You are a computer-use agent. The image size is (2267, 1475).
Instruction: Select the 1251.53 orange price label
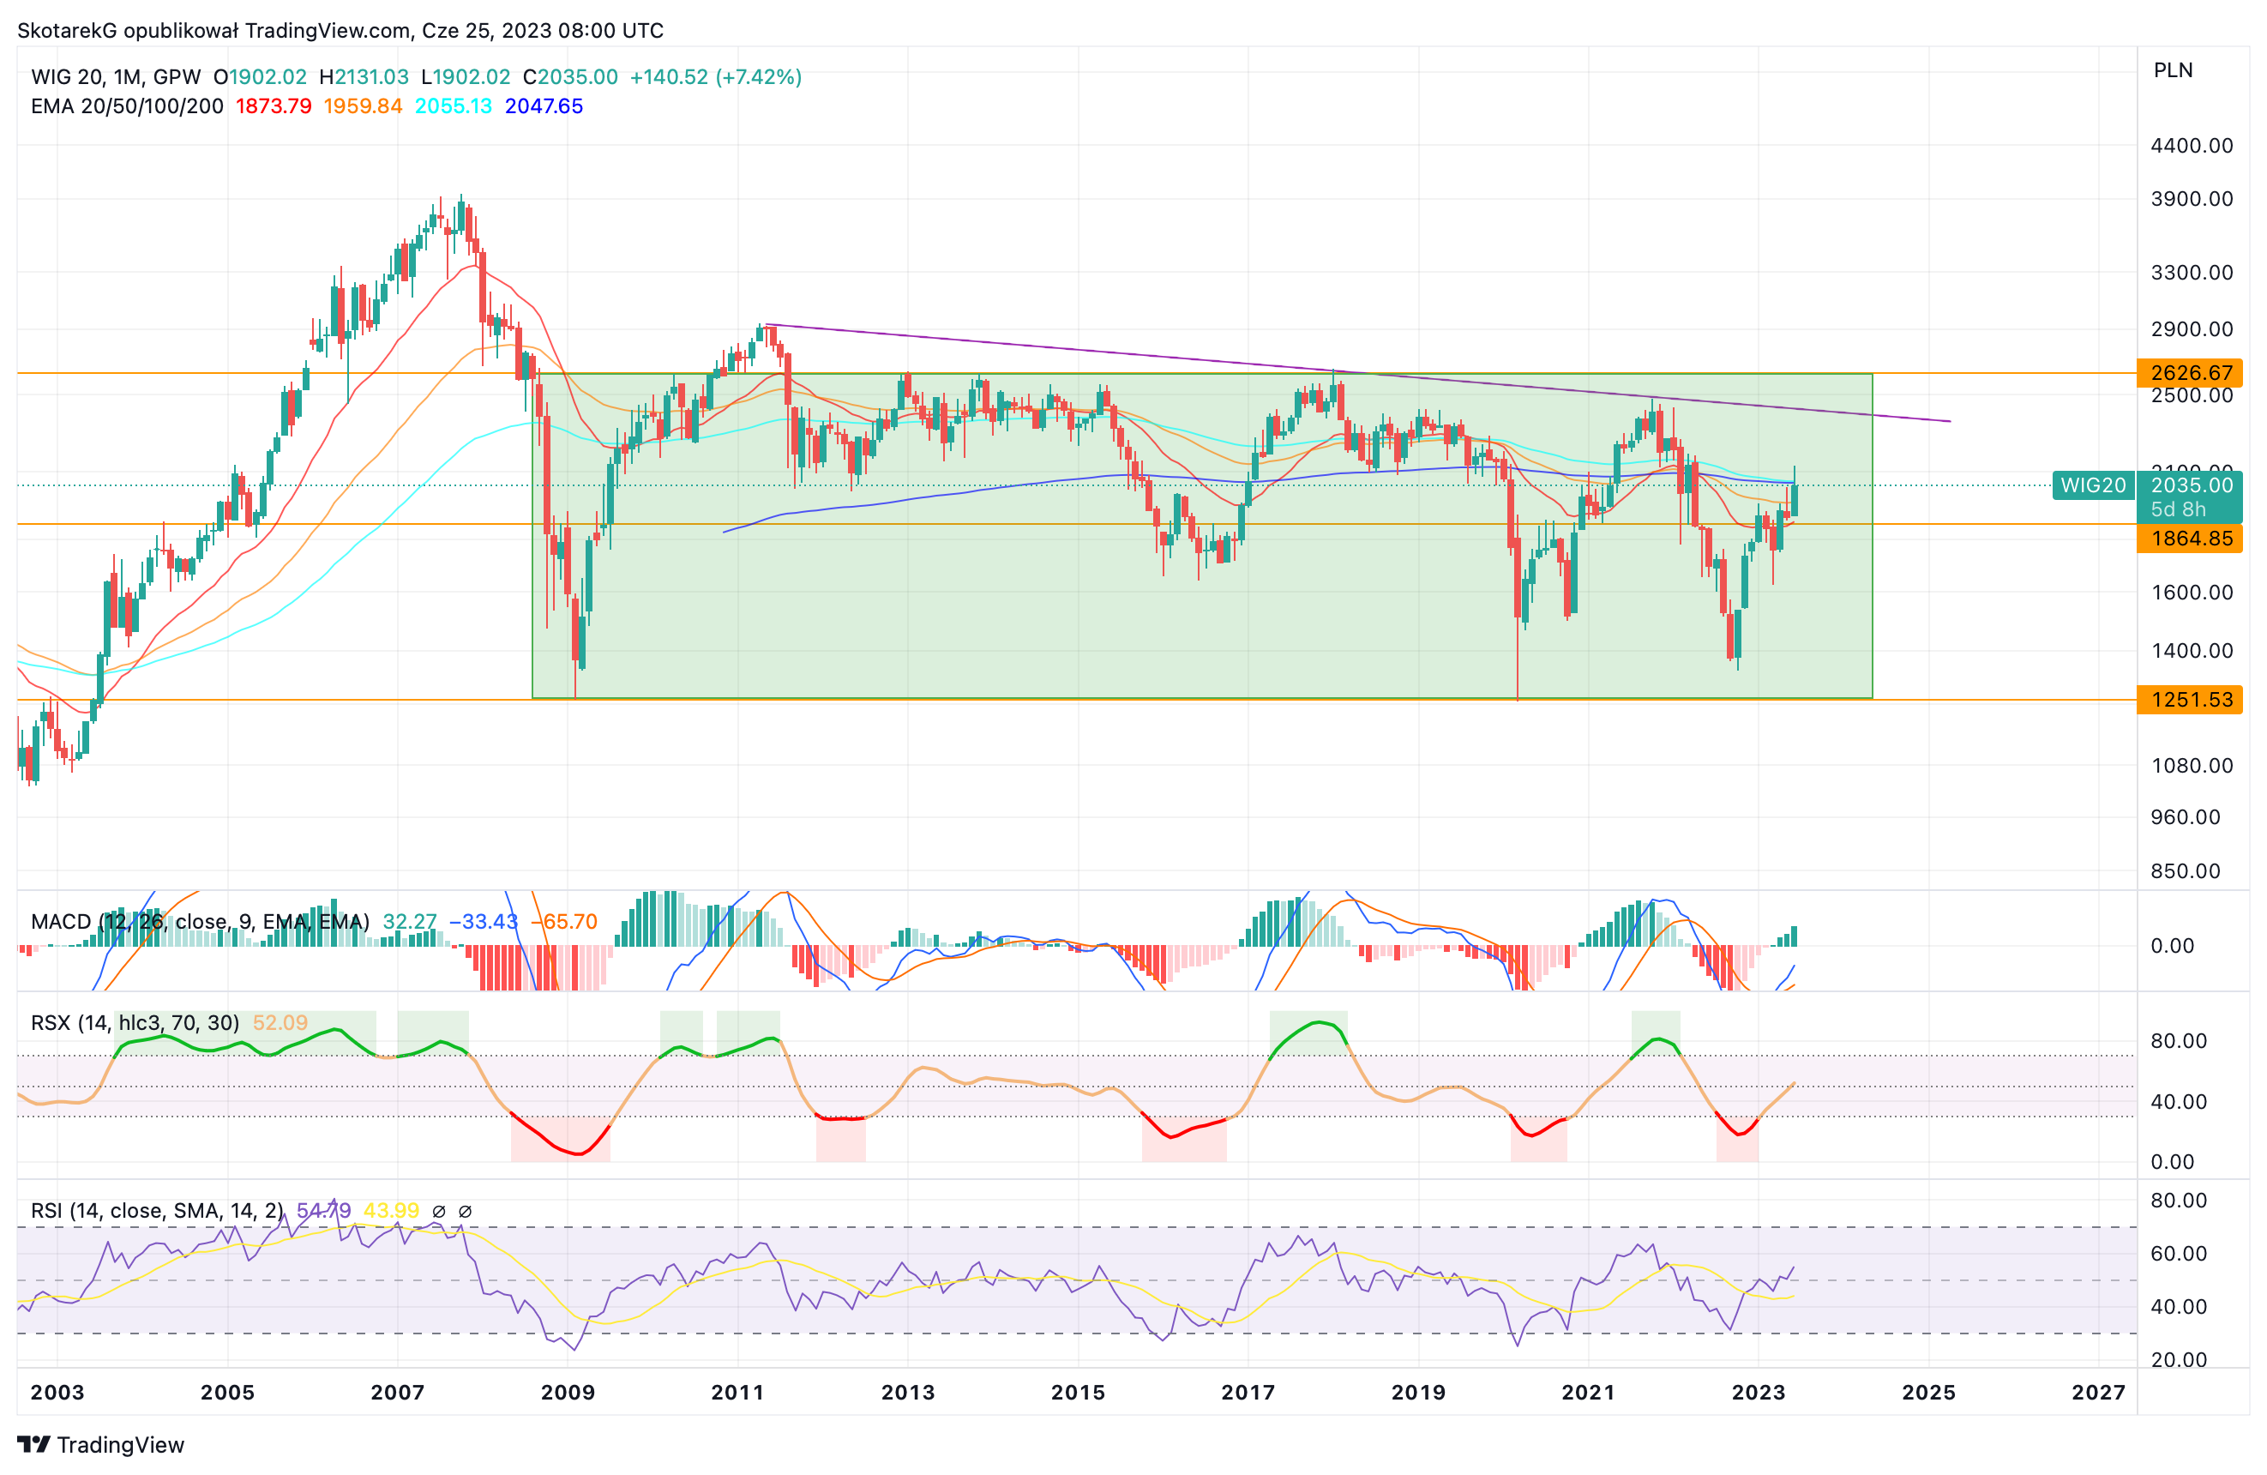pos(2190,700)
